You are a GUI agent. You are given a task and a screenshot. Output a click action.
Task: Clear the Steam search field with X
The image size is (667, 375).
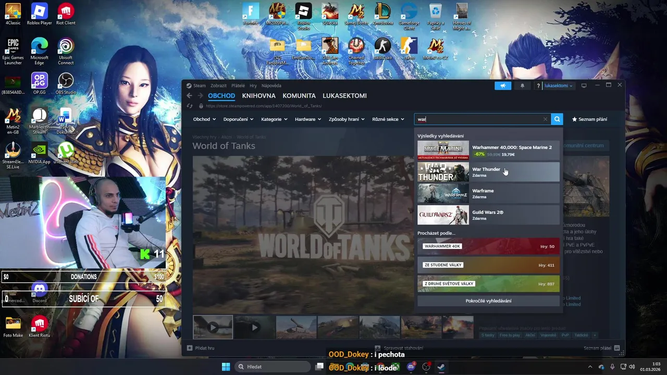click(546, 119)
